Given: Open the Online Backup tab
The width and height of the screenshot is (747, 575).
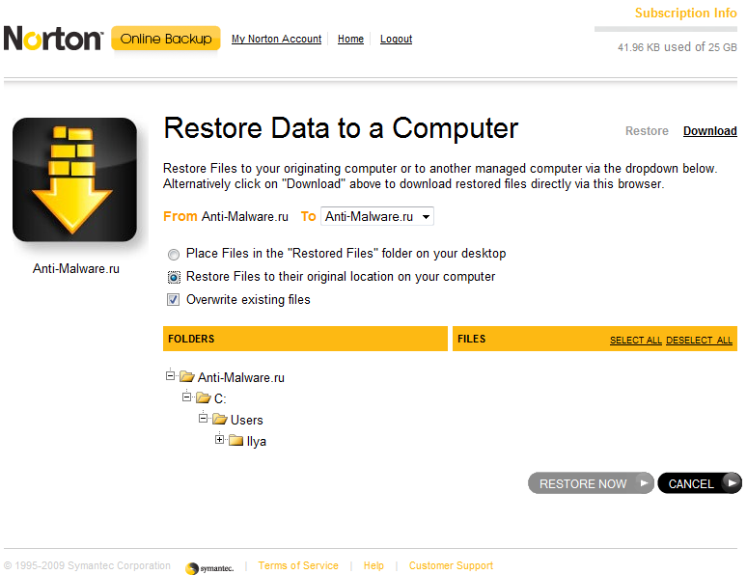Looking at the screenshot, I should [166, 39].
